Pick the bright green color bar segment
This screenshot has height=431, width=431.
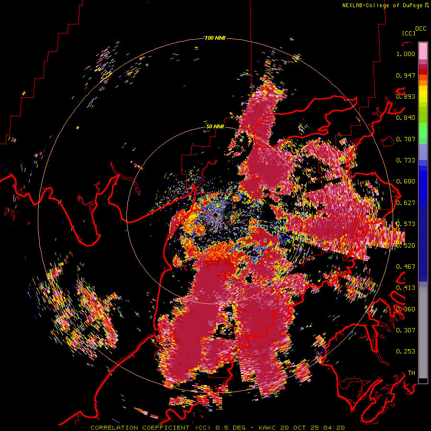click(x=423, y=131)
